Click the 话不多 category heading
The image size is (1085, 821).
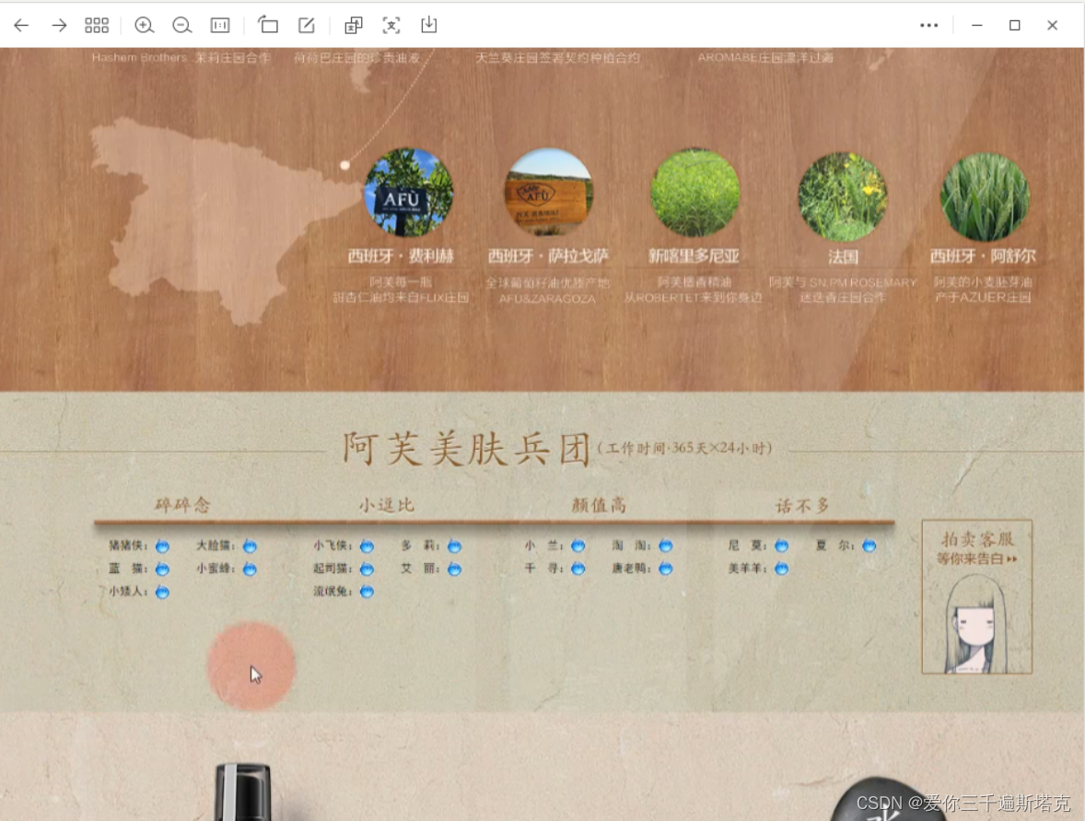click(x=802, y=505)
